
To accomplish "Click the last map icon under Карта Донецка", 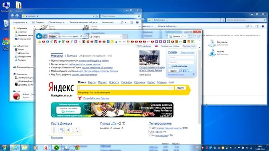I will 76,130.
